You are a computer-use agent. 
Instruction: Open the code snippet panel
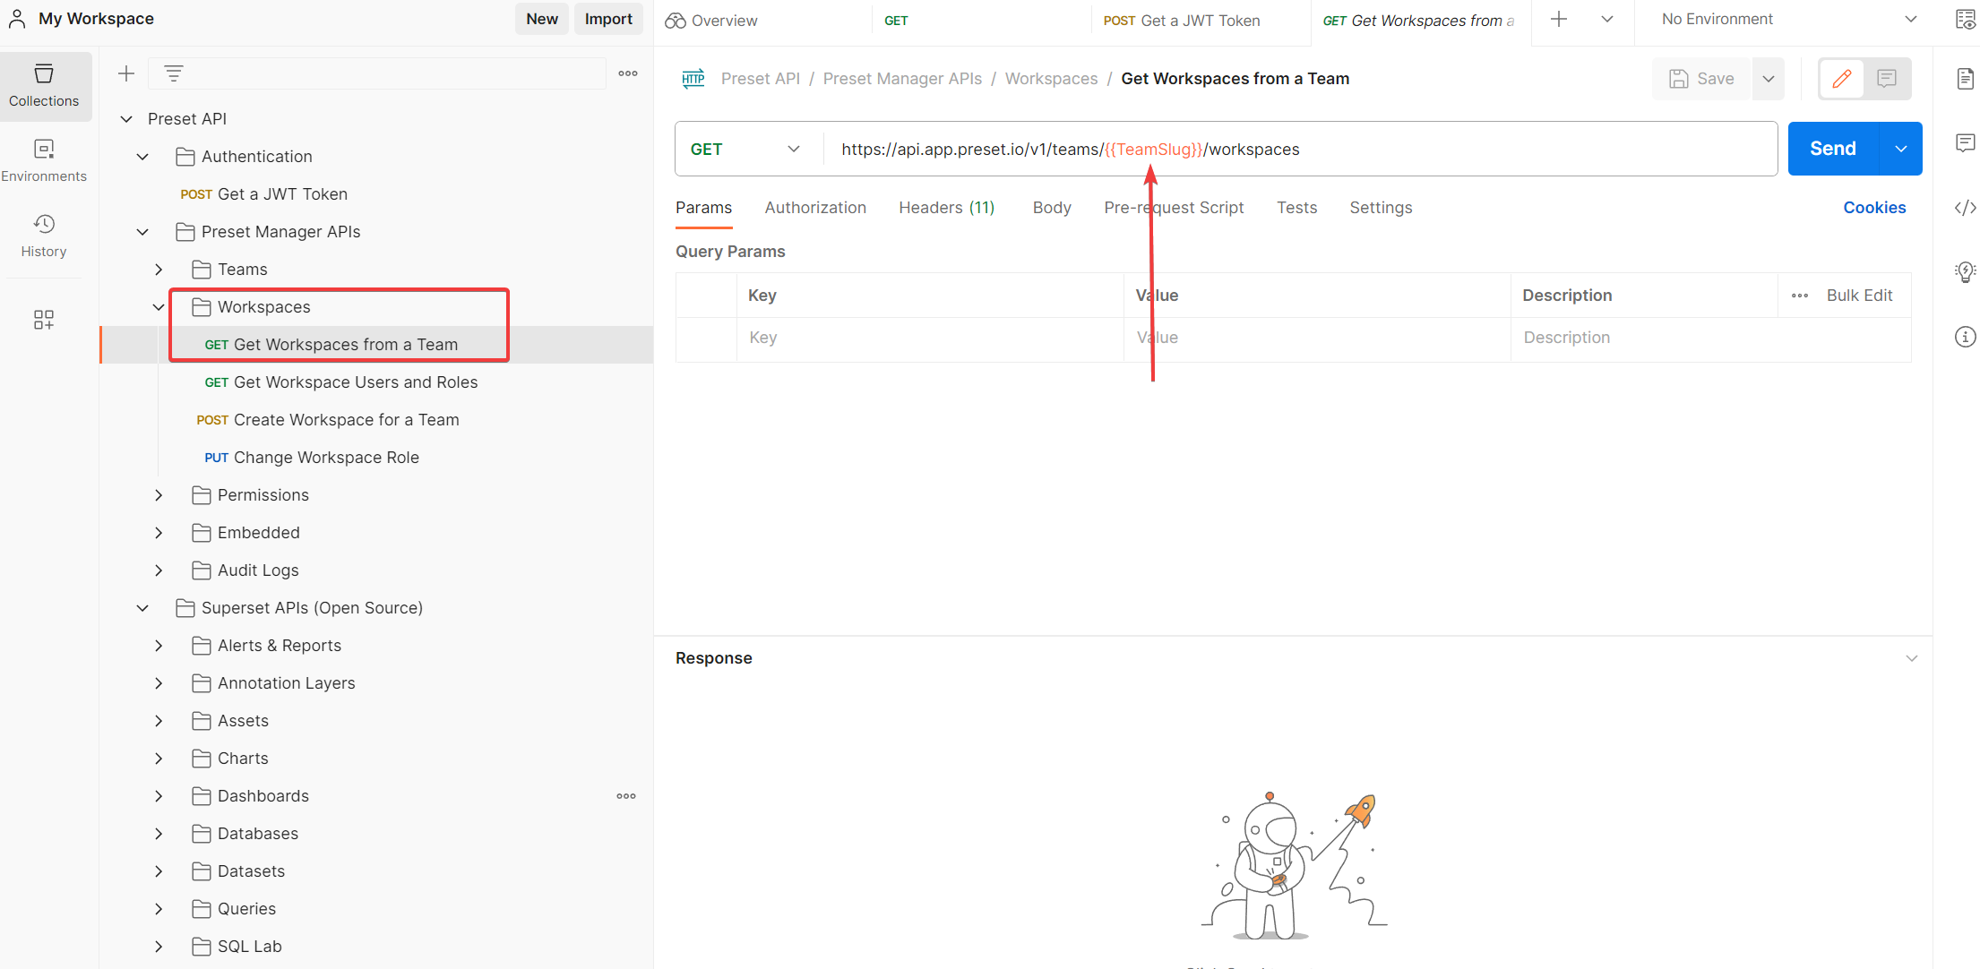coord(1965,207)
